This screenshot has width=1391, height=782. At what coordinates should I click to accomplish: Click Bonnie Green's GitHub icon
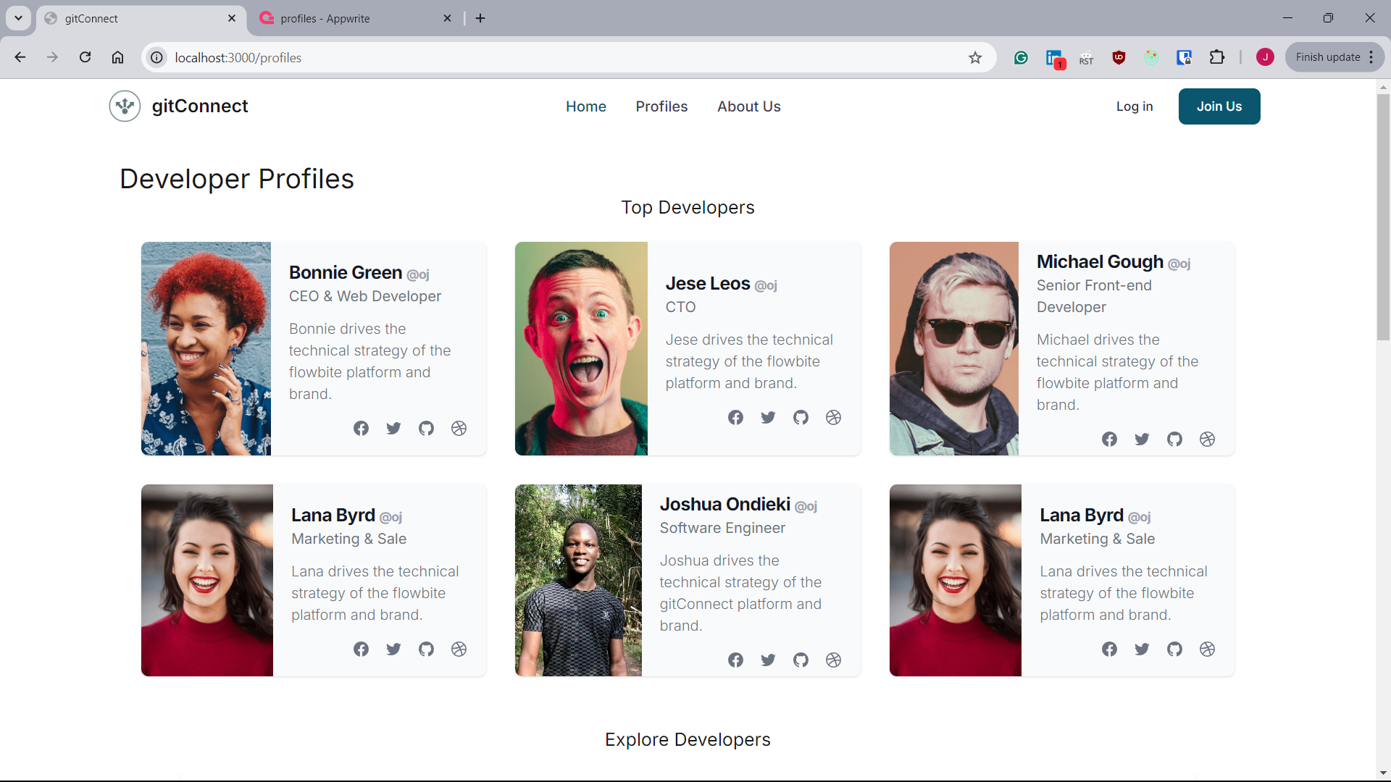click(426, 428)
